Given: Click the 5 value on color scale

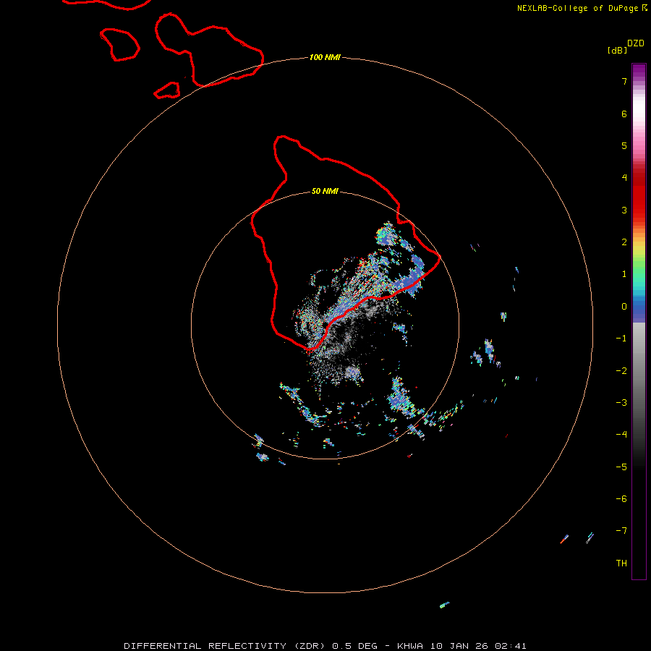Looking at the screenshot, I should (x=624, y=145).
